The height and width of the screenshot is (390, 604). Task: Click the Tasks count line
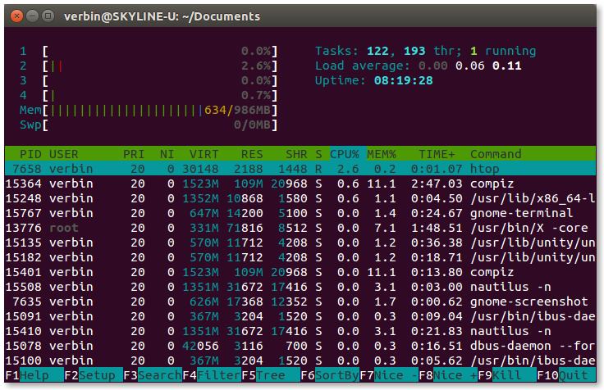426,51
